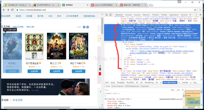
Task: Open the Application DevTools tab
Action: pos(174,15)
